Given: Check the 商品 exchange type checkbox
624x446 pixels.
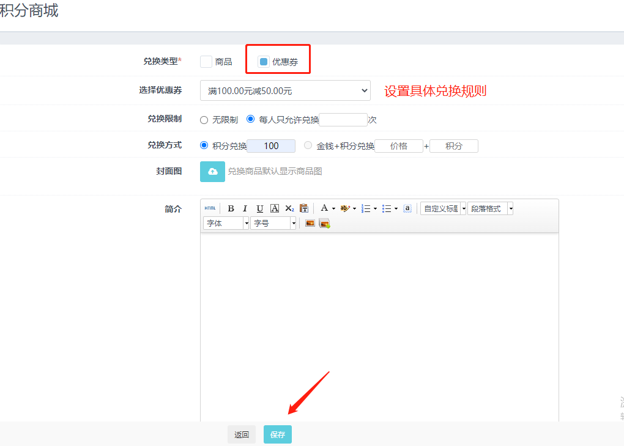Looking at the screenshot, I should tap(206, 62).
